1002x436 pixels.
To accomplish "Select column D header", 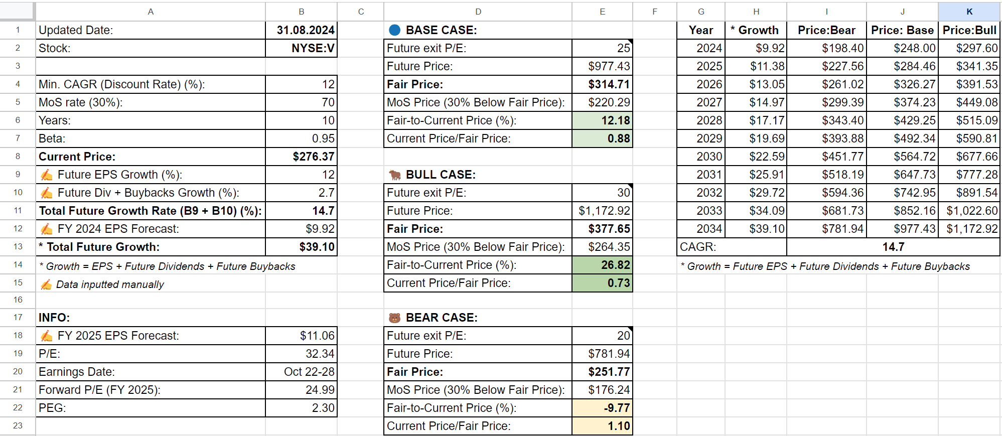I will (478, 12).
